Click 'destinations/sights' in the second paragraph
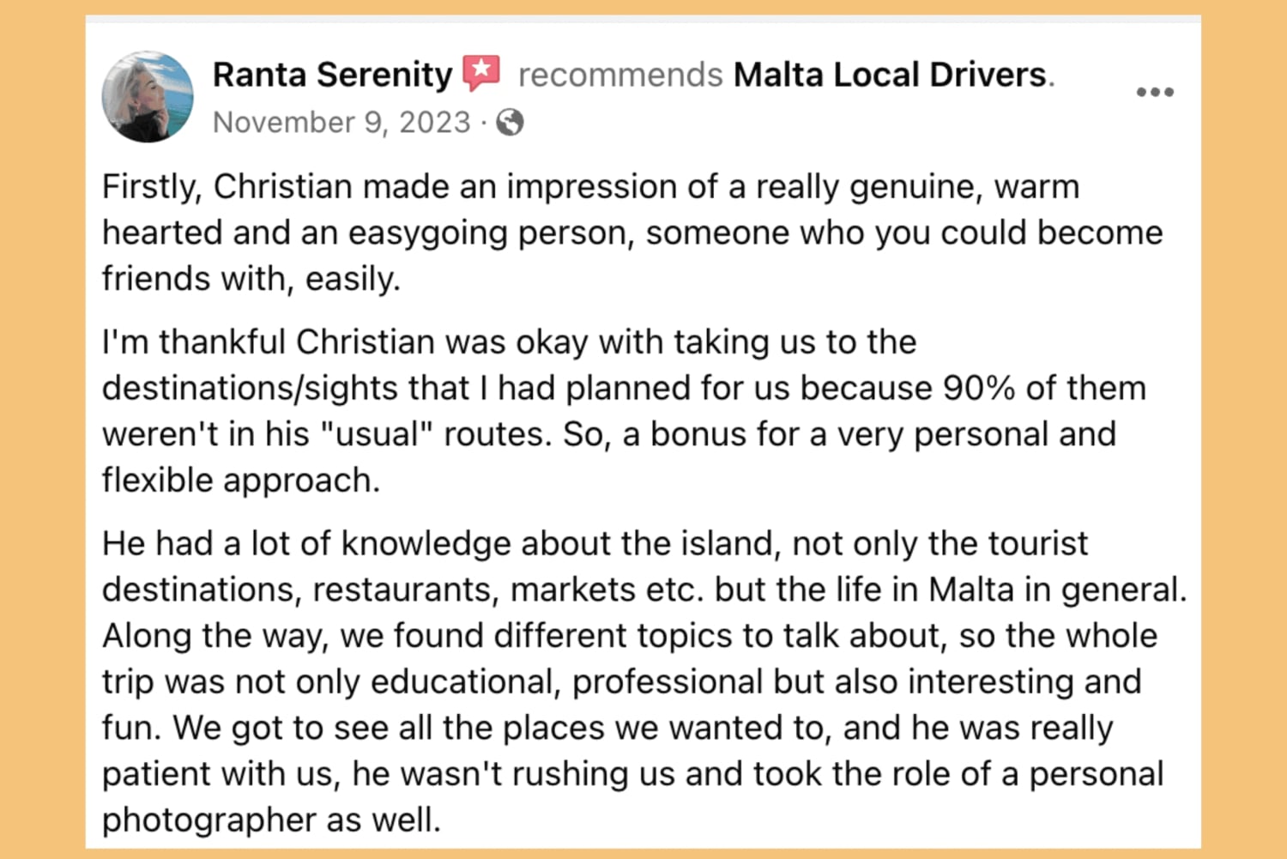Viewport: 1287px width, 859px height. coord(249,387)
